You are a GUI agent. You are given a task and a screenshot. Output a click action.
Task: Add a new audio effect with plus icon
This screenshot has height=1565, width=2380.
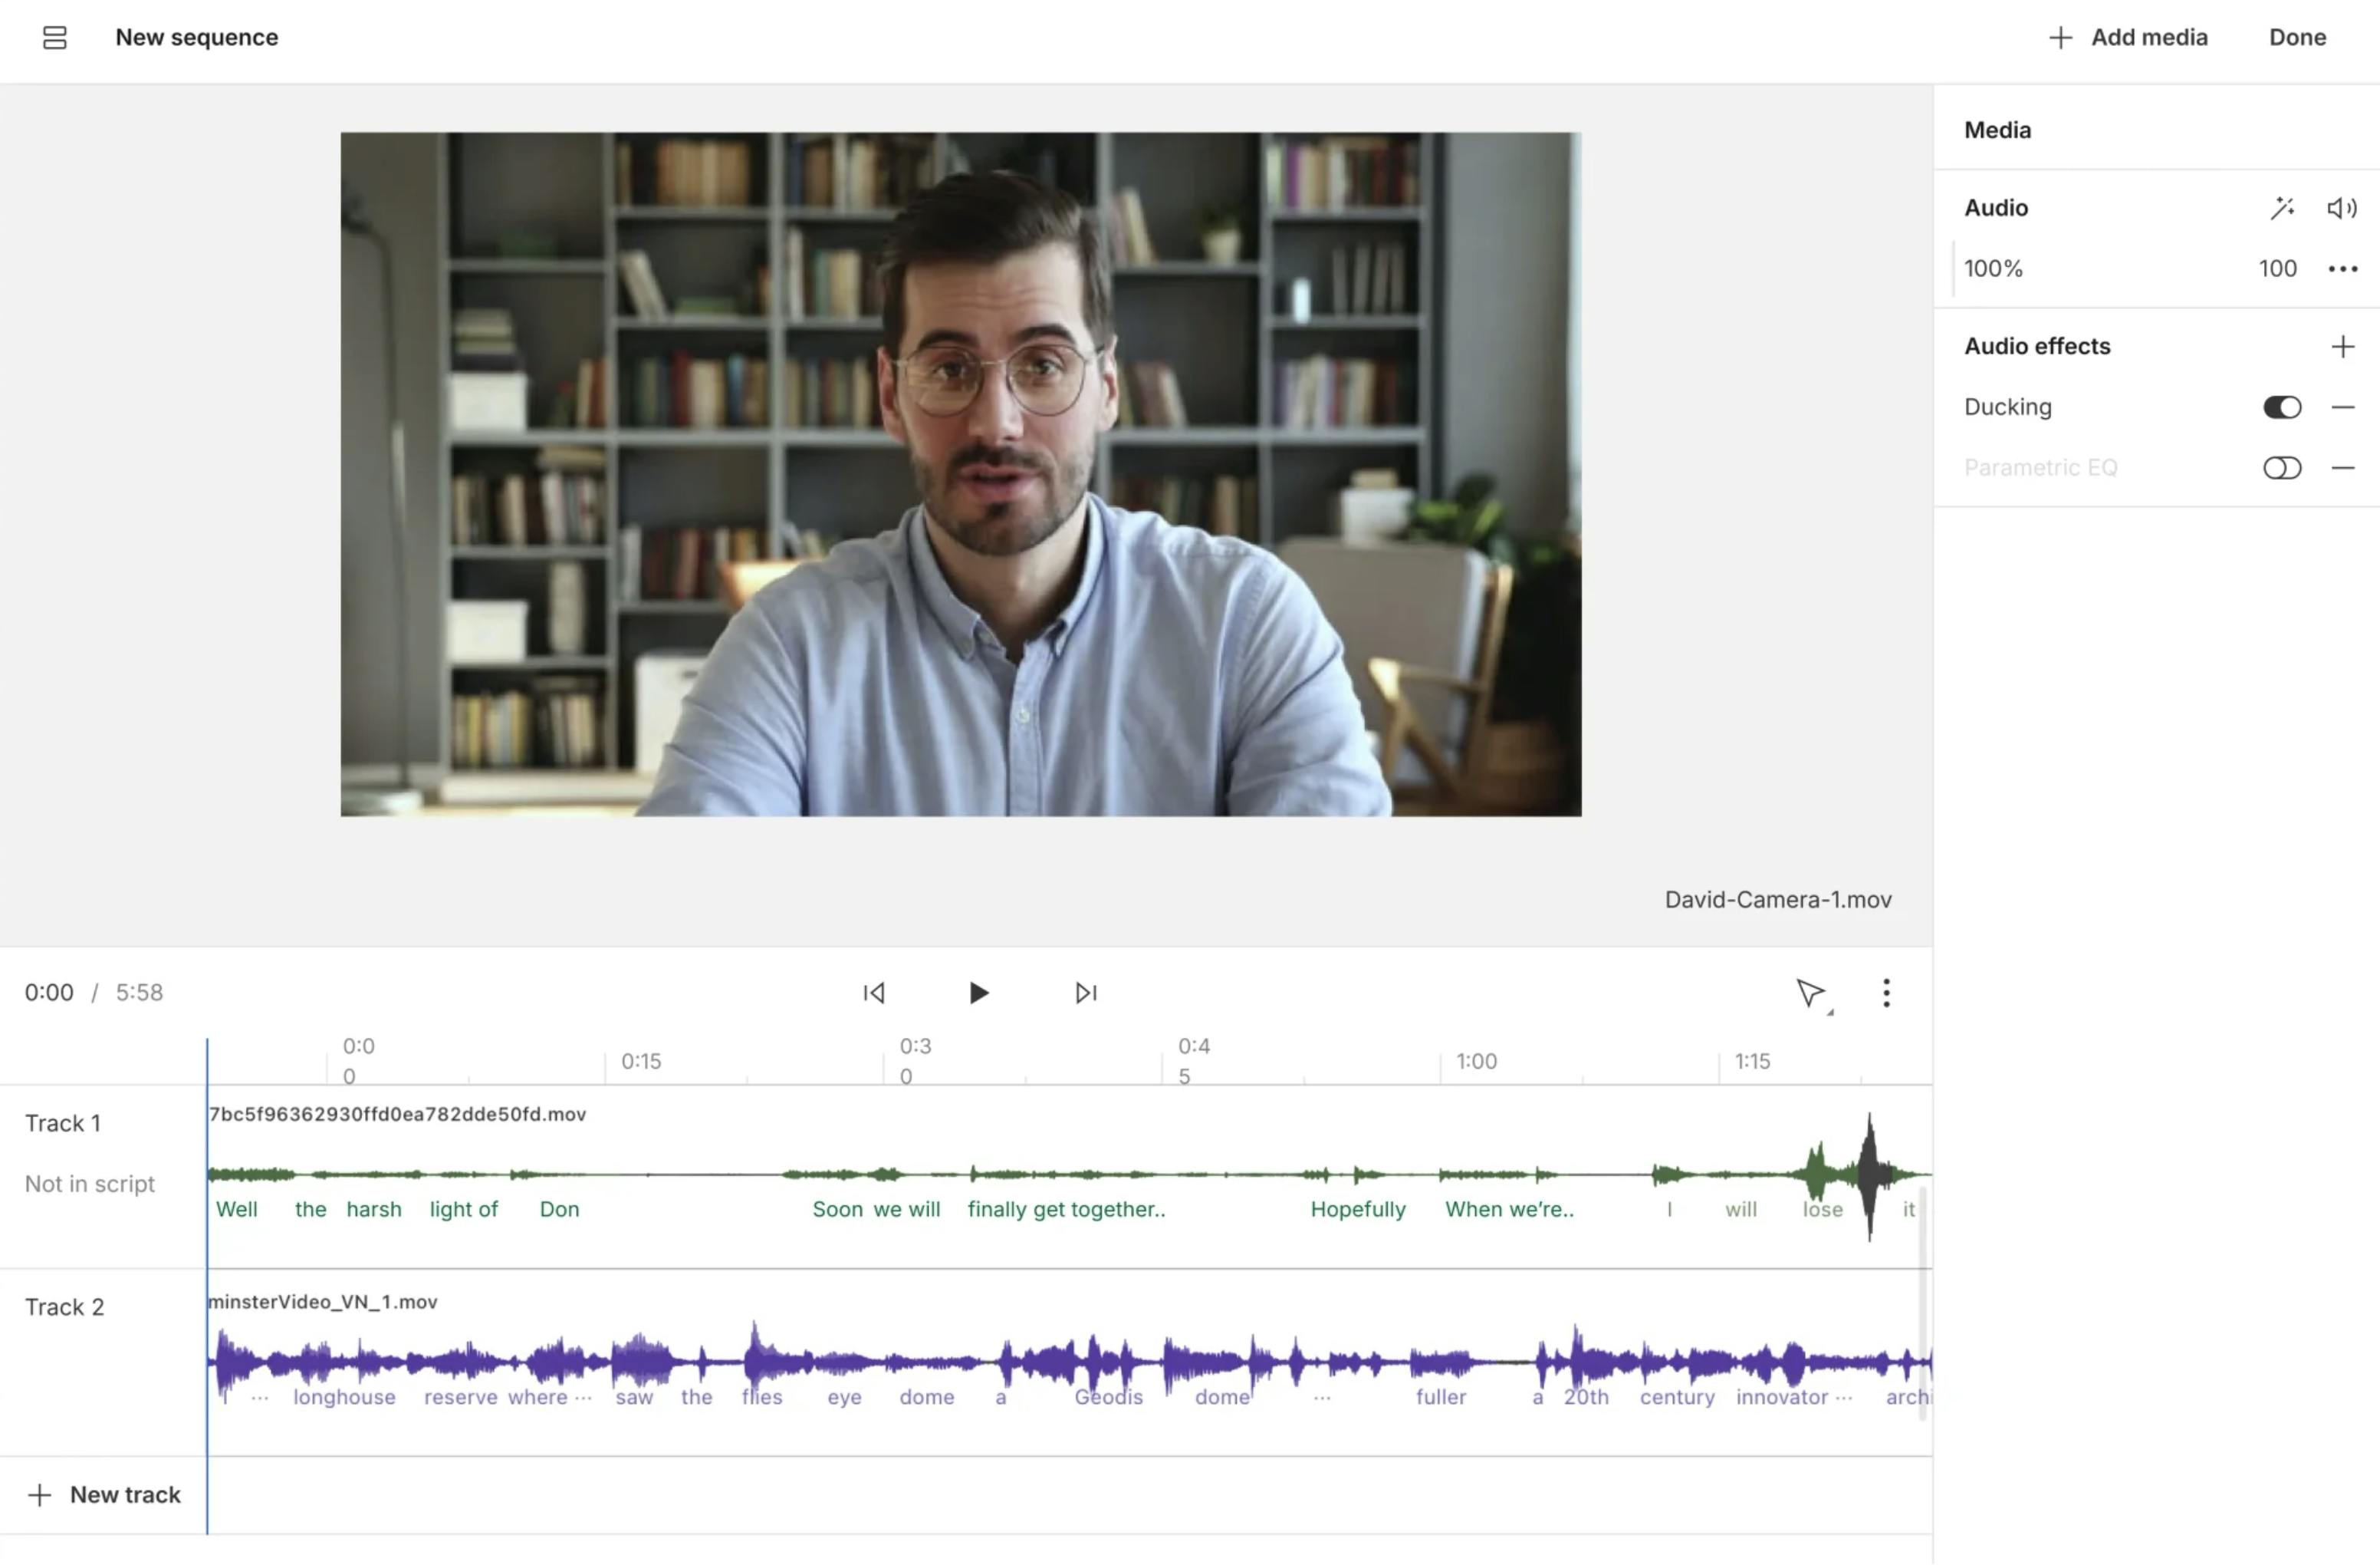click(x=2342, y=348)
